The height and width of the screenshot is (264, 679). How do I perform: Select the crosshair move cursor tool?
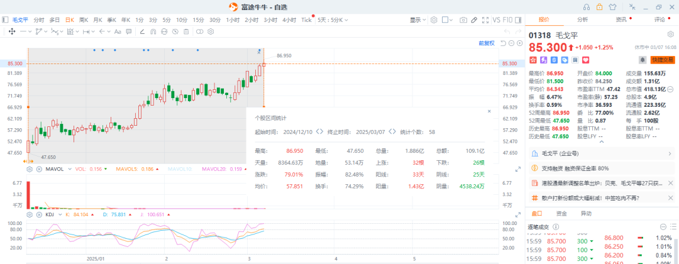click(x=12, y=31)
